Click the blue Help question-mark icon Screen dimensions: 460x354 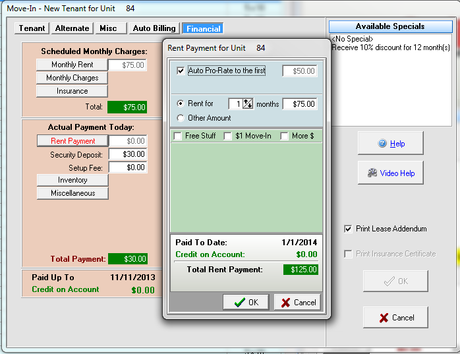click(x=382, y=143)
